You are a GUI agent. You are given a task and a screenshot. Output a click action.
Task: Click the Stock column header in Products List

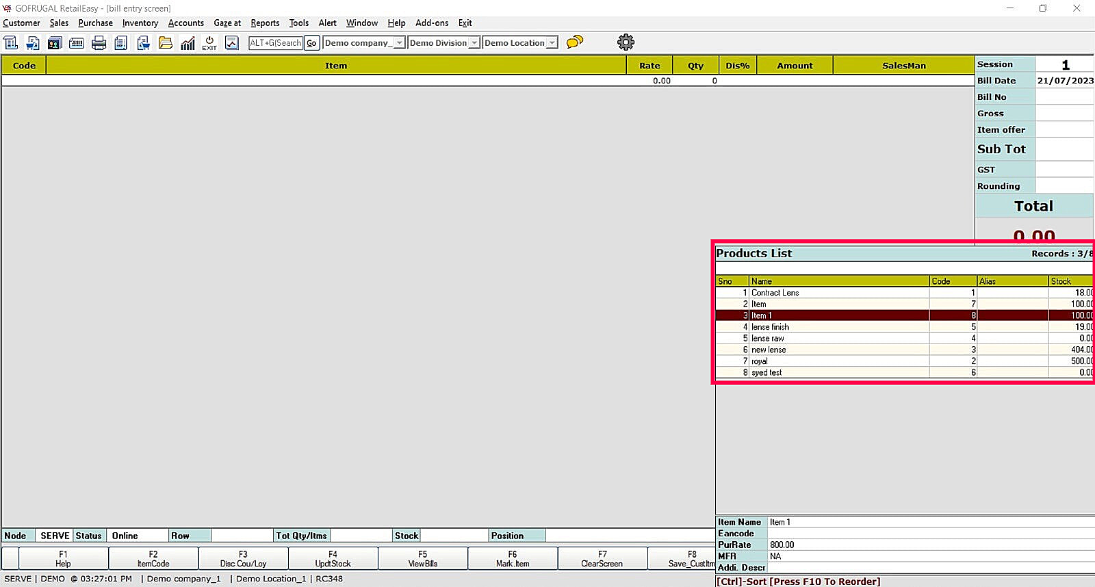[x=1071, y=281]
